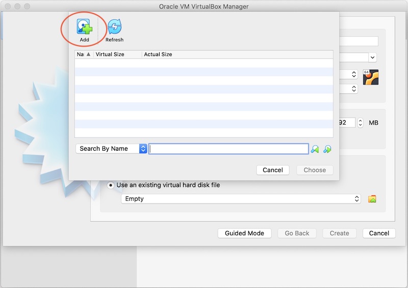Cancel the disk selector dialog
This screenshot has width=408, height=288.
[273, 170]
